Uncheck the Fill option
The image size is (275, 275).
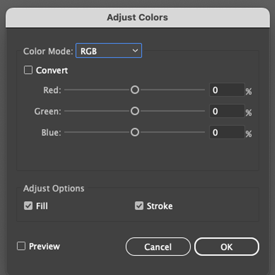[x=28, y=206]
